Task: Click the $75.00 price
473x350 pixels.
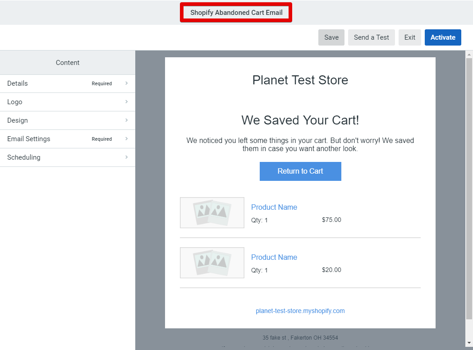Action: point(331,220)
